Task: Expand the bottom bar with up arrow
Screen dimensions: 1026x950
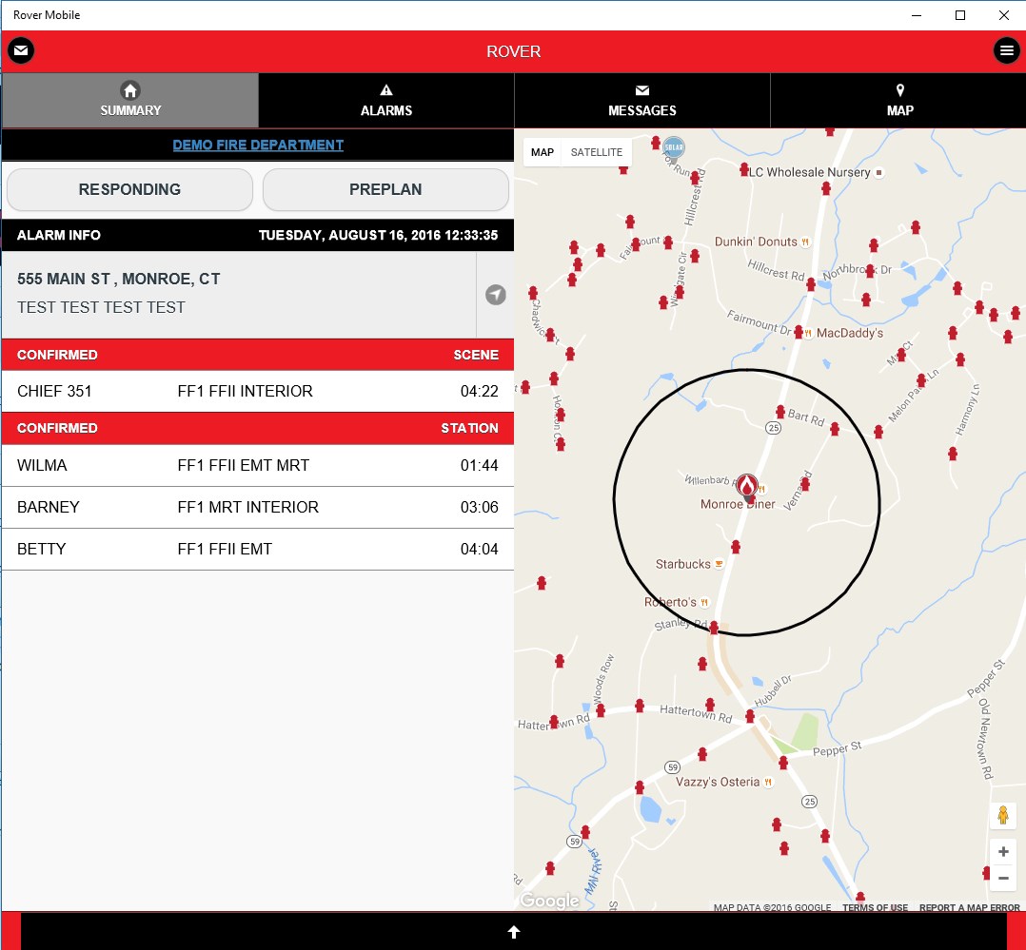Action: click(x=514, y=932)
